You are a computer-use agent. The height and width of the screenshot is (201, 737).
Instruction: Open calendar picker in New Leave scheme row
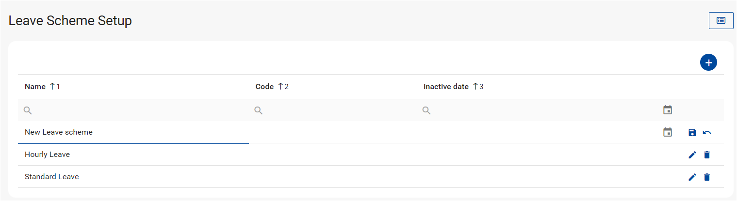668,132
